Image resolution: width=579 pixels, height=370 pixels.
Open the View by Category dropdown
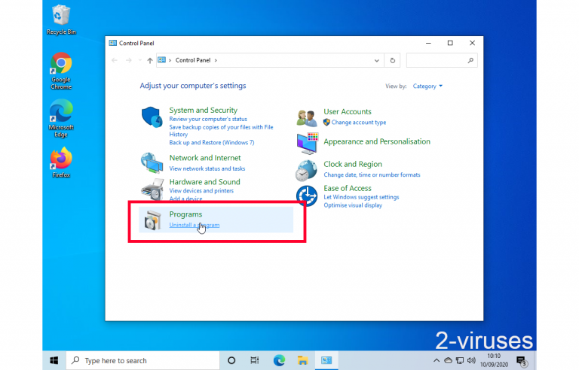click(427, 86)
